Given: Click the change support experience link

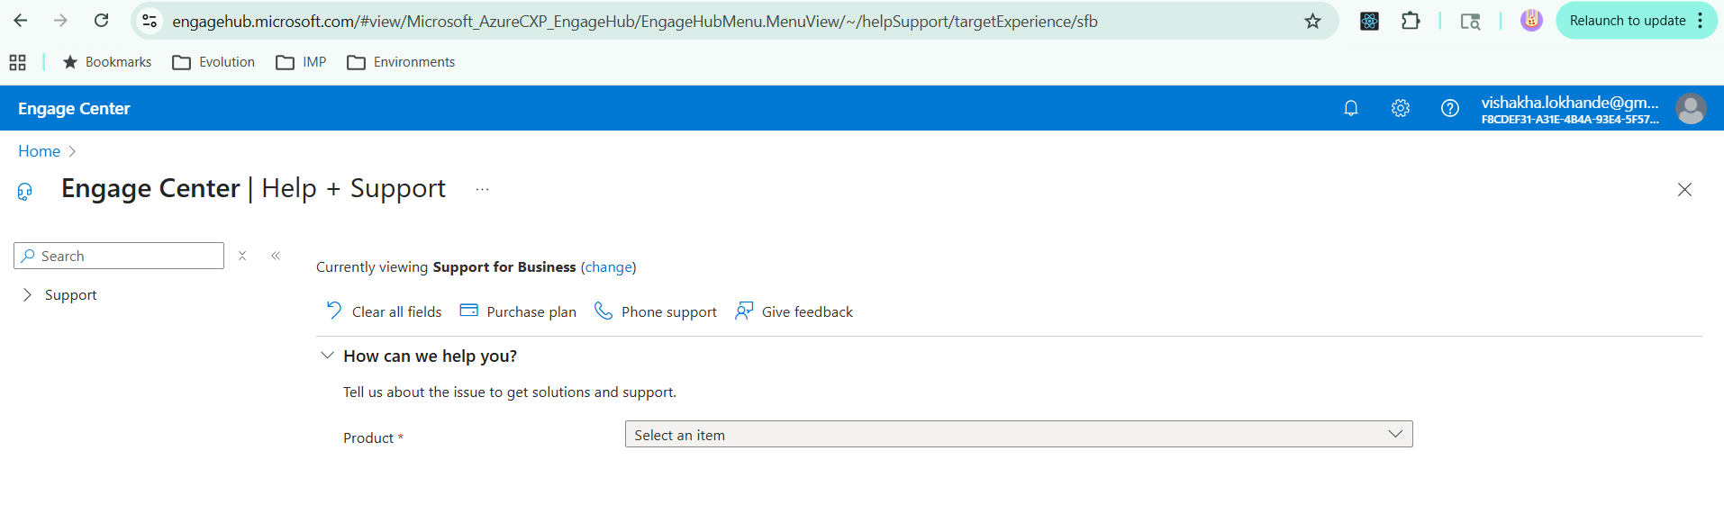Looking at the screenshot, I should coord(609,267).
